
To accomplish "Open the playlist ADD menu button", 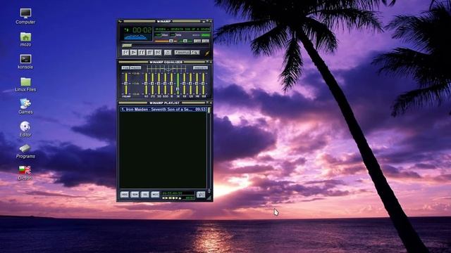I will 125,195.
